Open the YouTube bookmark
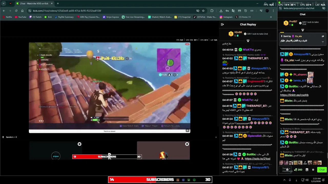This screenshot has height=184, width=328. tap(20, 17)
